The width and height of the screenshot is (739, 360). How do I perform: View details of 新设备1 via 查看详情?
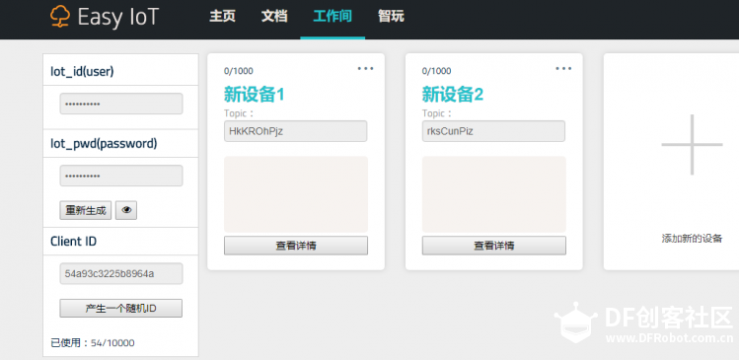click(296, 246)
